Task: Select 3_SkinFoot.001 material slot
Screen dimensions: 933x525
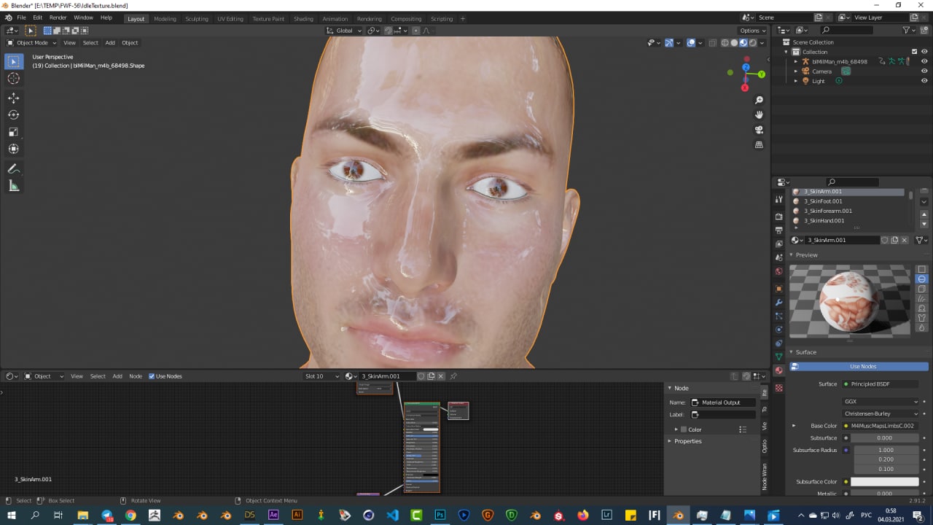Action: pyautogui.click(x=848, y=201)
